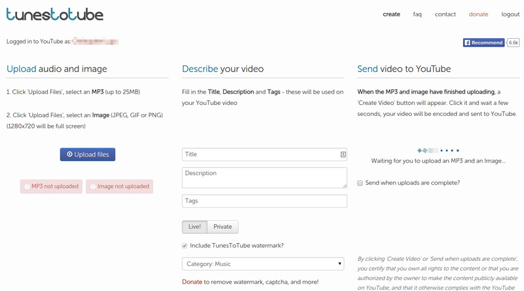Toggle Include TunesToTube watermark checkbox
This screenshot has height=291, width=524.
click(185, 246)
